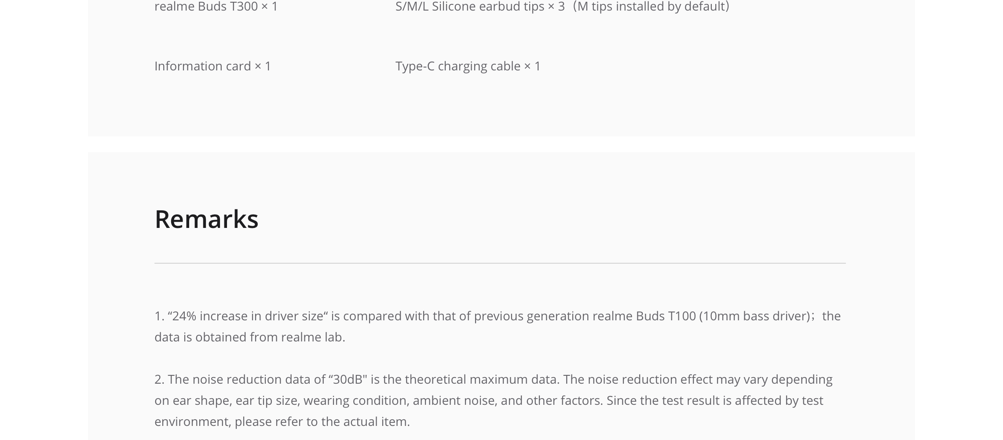Click the first remark about 24% driver increase

pyautogui.click(x=498, y=326)
